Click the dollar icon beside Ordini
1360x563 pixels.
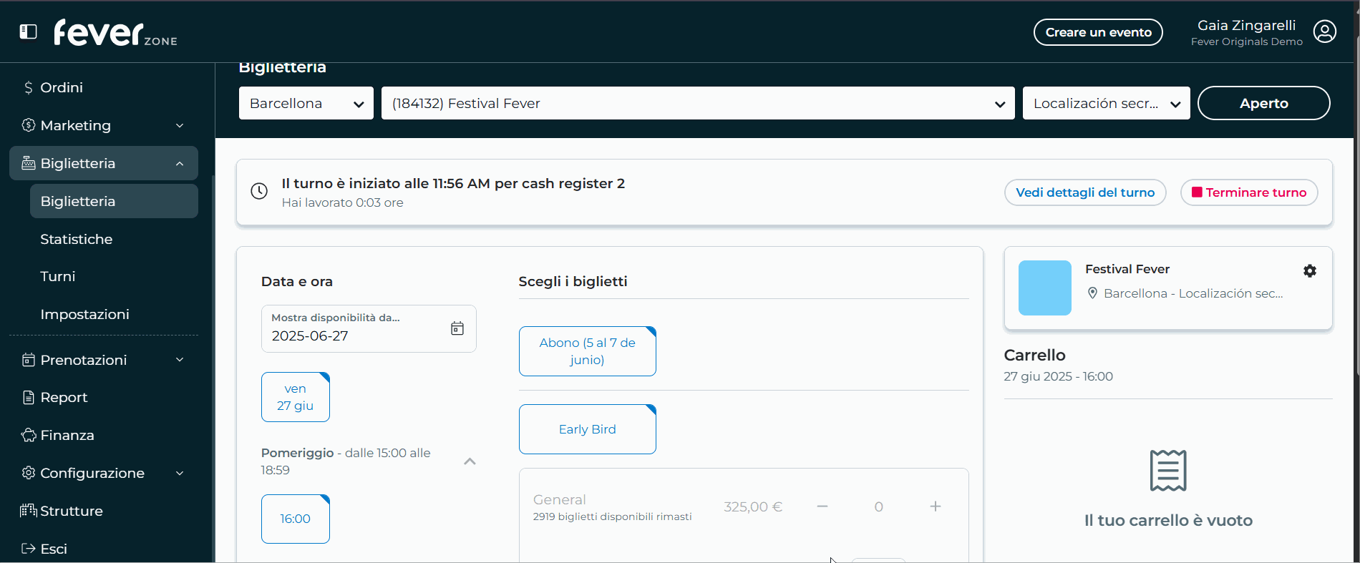29,87
